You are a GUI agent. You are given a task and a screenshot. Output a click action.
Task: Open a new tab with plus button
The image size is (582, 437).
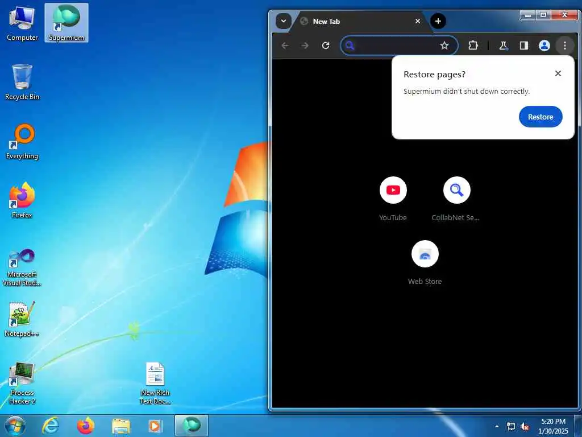tap(438, 21)
